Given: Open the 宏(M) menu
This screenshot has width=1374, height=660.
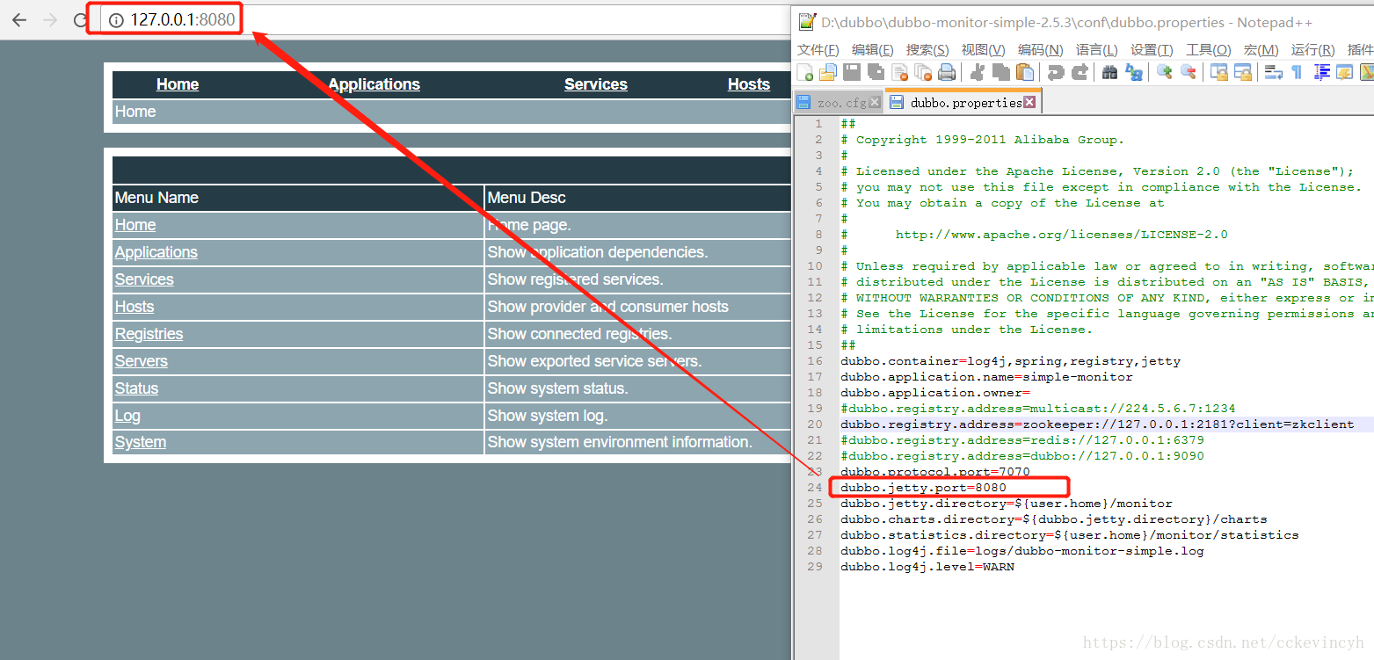Looking at the screenshot, I should [x=1261, y=50].
